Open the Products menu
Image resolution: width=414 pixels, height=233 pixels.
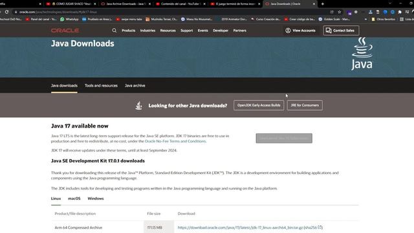pyautogui.click(x=128, y=30)
